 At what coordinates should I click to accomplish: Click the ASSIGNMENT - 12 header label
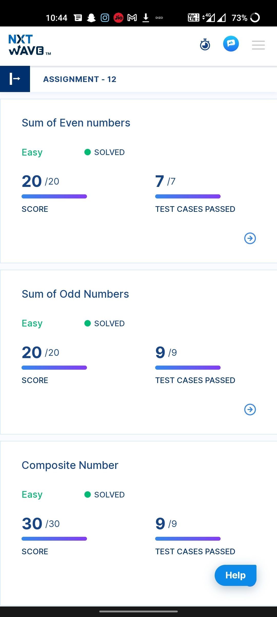pyautogui.click(x=80, y=79)
